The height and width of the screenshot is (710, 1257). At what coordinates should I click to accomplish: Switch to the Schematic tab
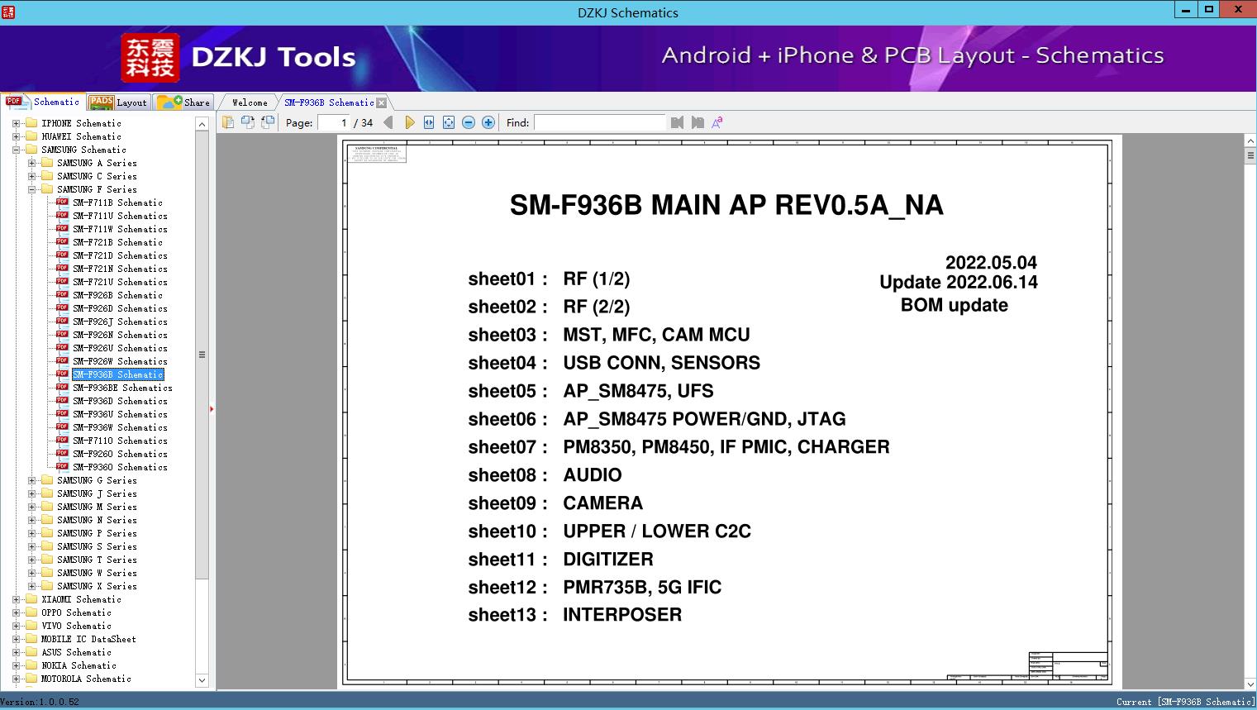43,102
